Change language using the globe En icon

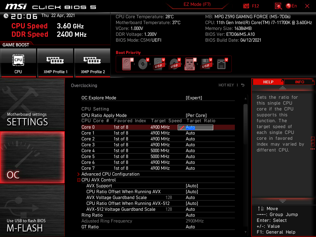coord(291,6)
